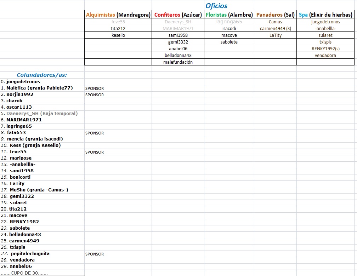357x276 pixels.
Task: Click the Spa (Elixir de hierbas) header
Action: (x=325, y=15)
